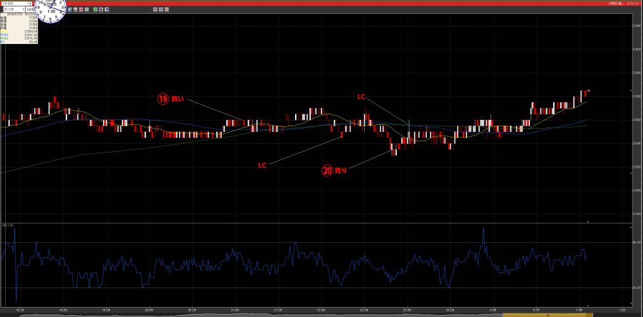This screenshot has height=317, width=643.
Task: Click the yellow moving average value 21254.00
Action: point(31,31)
